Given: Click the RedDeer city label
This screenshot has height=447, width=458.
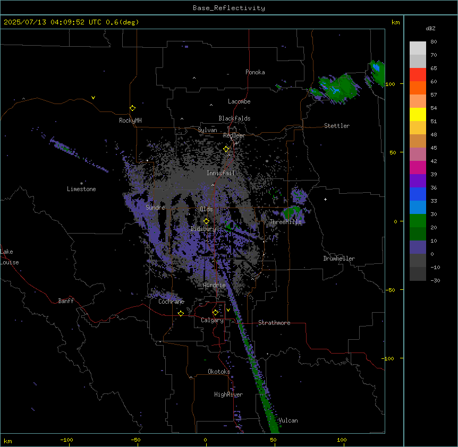Looking at the screenshot, I should point(234,135).
